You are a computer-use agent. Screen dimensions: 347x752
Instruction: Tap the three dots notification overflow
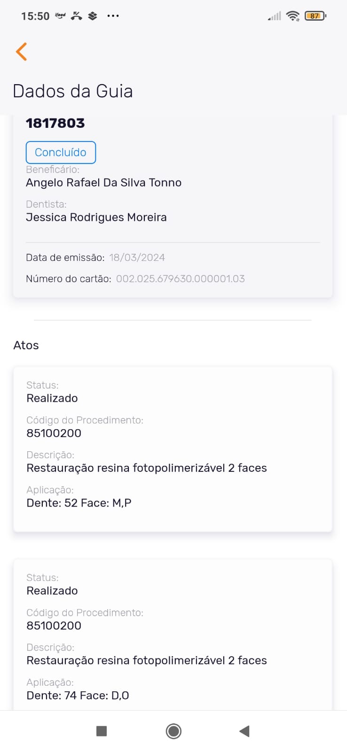113,16
